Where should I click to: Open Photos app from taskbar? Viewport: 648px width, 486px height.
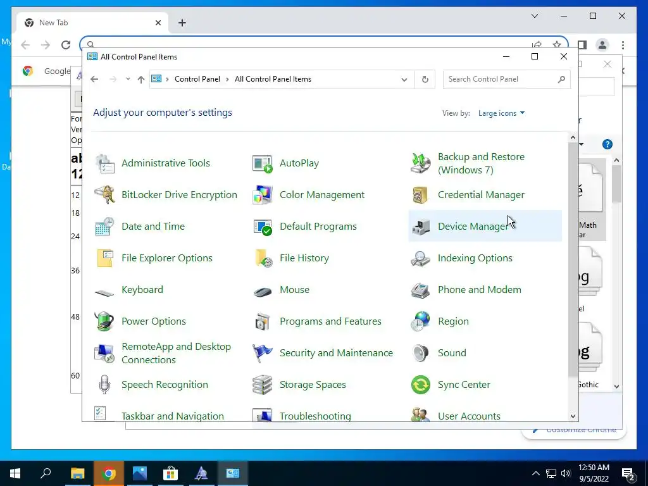140,473
